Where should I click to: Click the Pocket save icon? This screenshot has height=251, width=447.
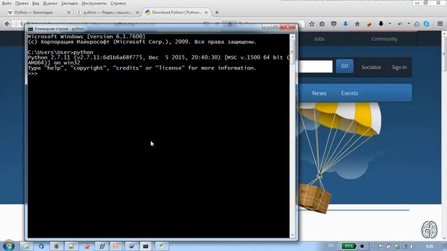(x=334, y=24)
